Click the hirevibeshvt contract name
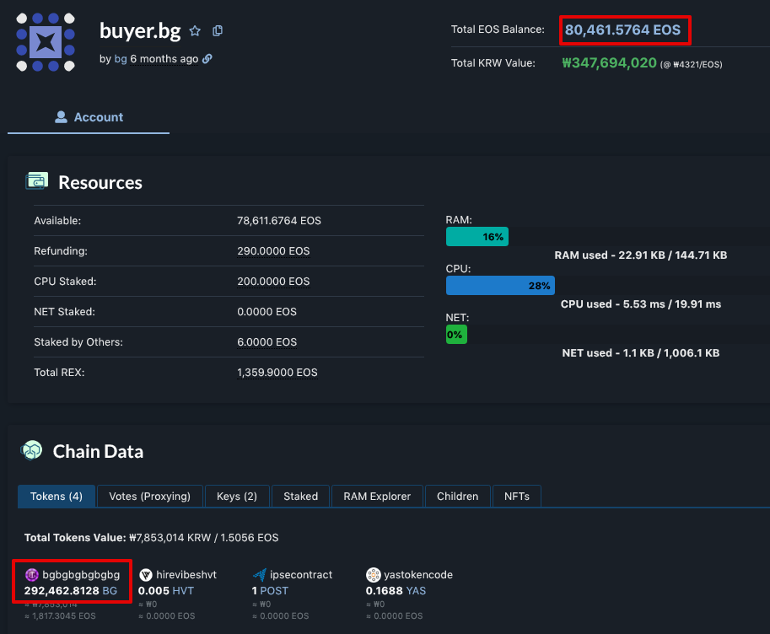The width and height of the screenshot is (770, 634). [x=186, y=575]
